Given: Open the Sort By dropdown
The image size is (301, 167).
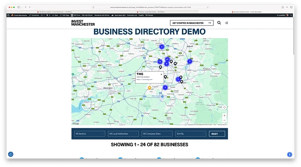Looking at the screenshot, I should click(191, 134).
